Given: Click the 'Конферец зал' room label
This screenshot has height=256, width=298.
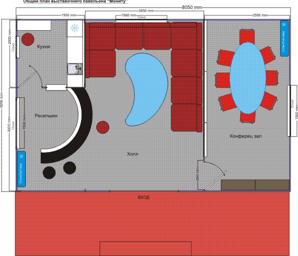Looking at the screenshot, I should [246, 136].
